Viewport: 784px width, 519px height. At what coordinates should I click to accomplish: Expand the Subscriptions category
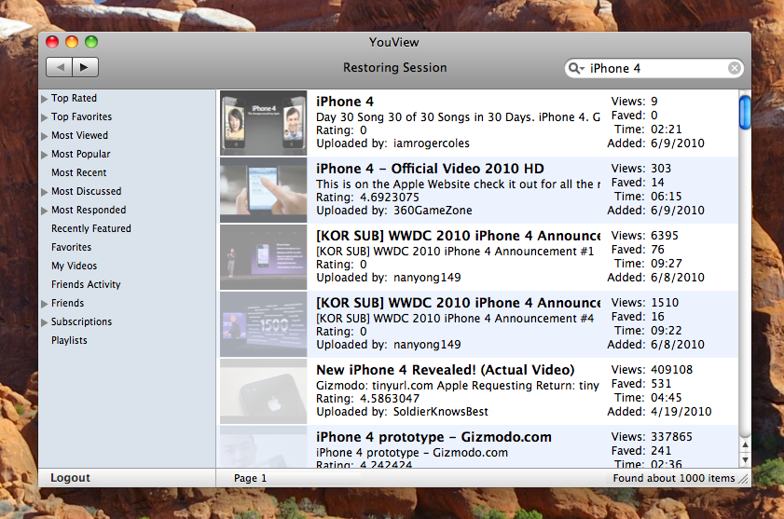tap(45, 322)
